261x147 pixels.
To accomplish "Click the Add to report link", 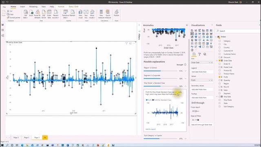I will tap(150, 129).
